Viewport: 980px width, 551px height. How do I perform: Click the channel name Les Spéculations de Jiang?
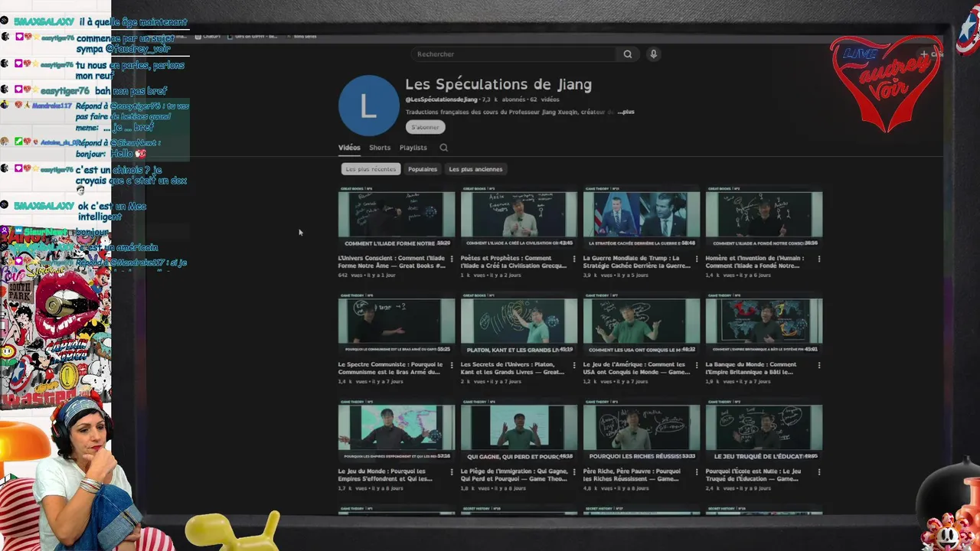[498, 84]
